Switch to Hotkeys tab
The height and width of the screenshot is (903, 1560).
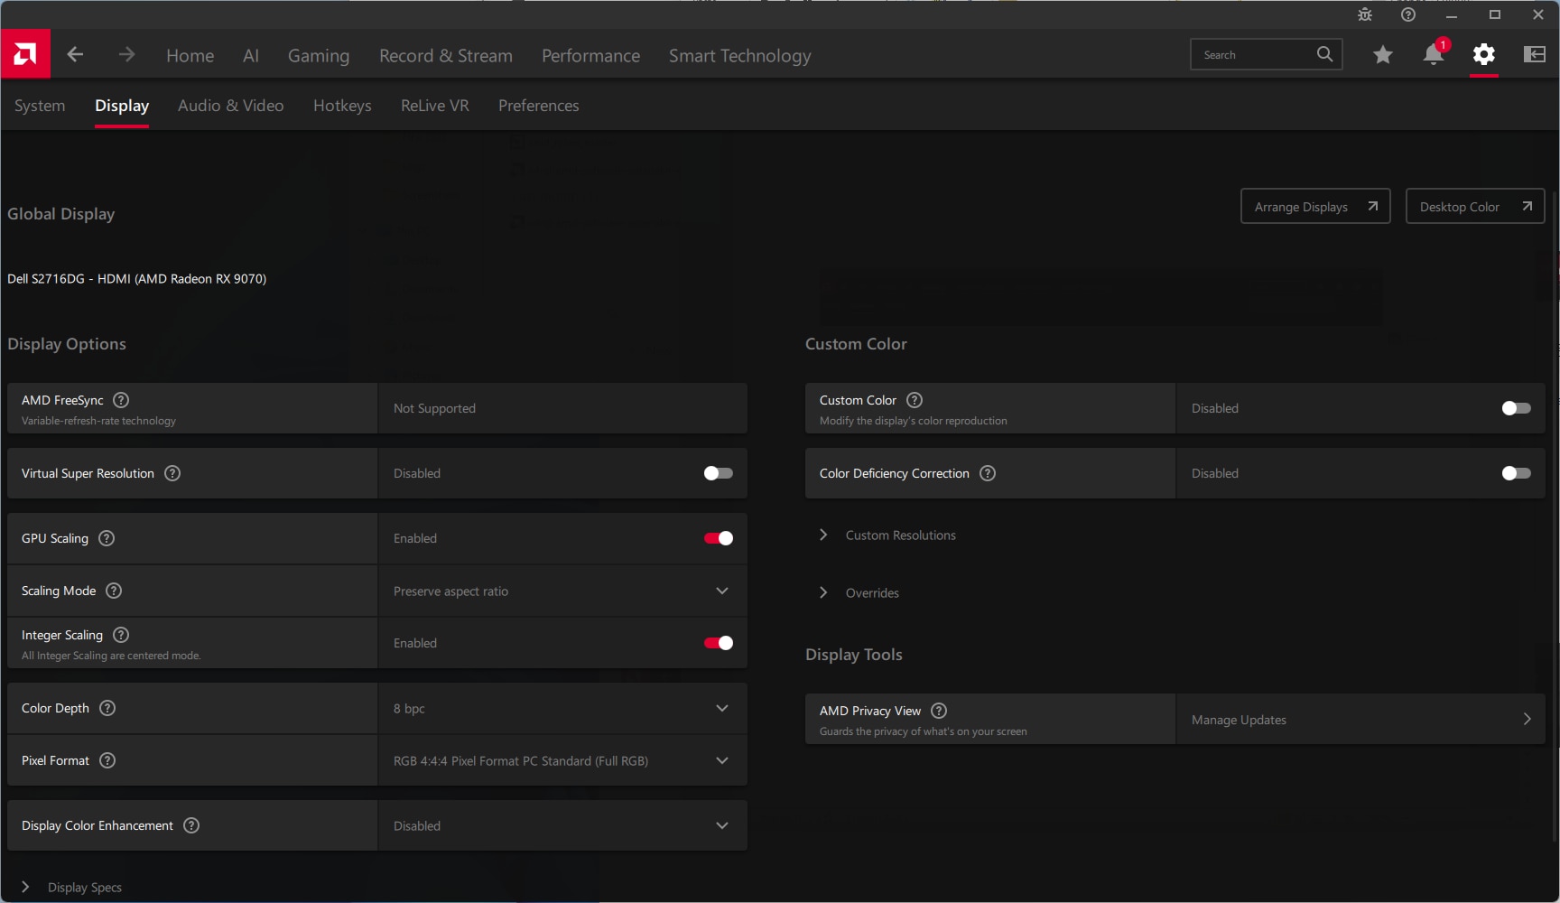(x=342, y=106)
